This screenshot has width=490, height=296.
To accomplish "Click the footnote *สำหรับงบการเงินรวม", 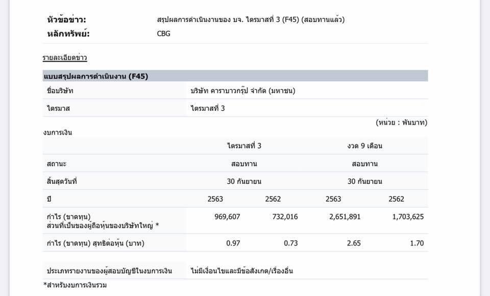I will [x=75, y=285].
